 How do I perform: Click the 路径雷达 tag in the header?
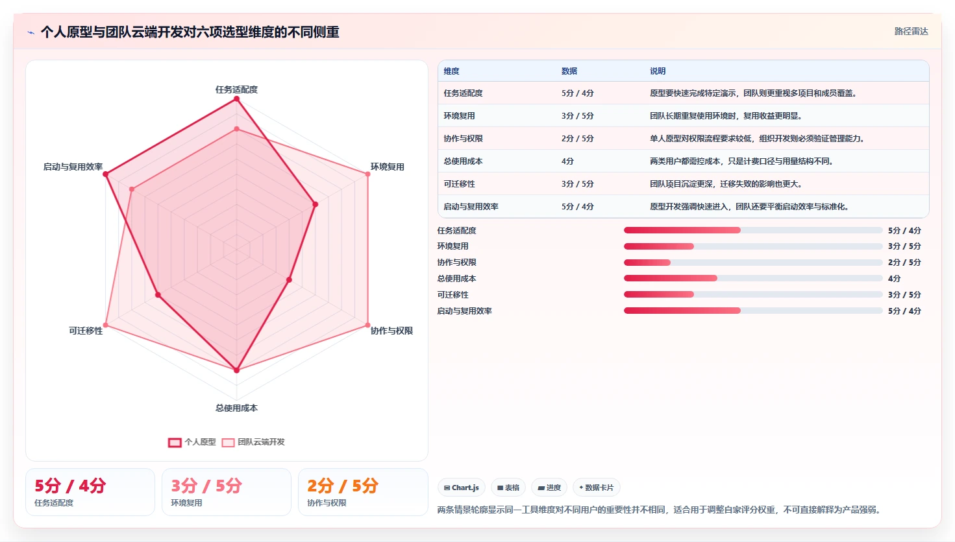pyautogui.click(x=911, y=31)
